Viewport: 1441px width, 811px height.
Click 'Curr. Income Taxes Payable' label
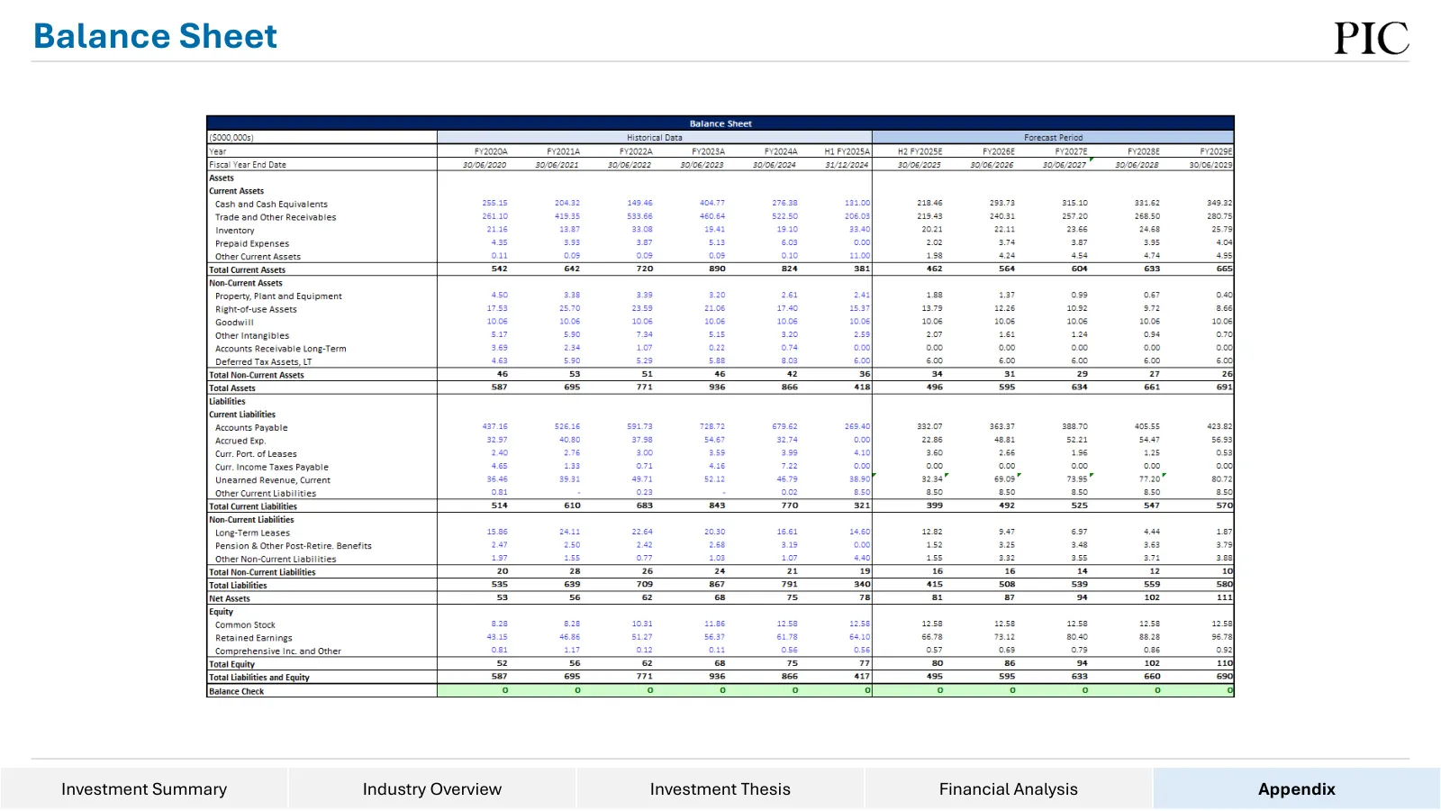(271, 467)
